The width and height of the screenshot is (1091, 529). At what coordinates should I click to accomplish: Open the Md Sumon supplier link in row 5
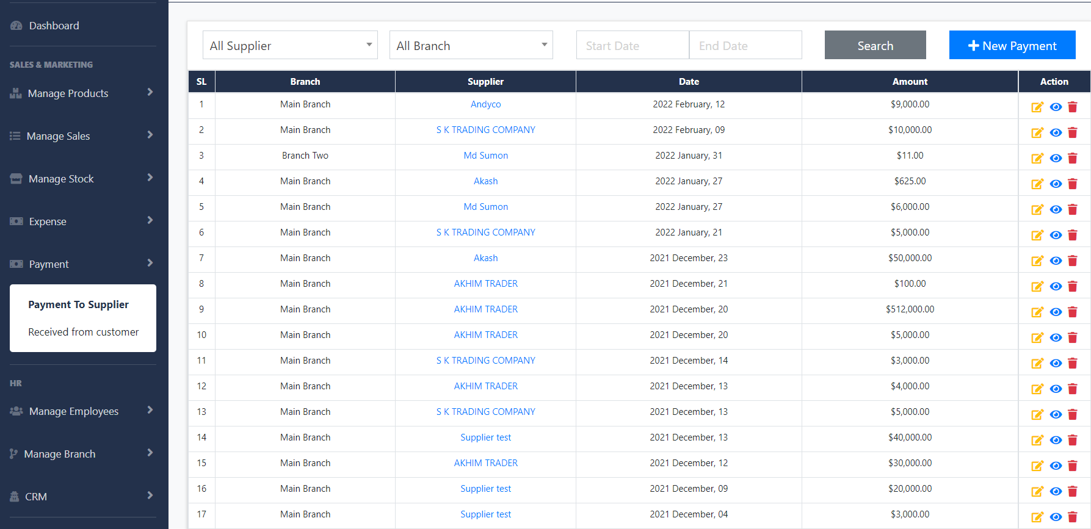(485, 207)
